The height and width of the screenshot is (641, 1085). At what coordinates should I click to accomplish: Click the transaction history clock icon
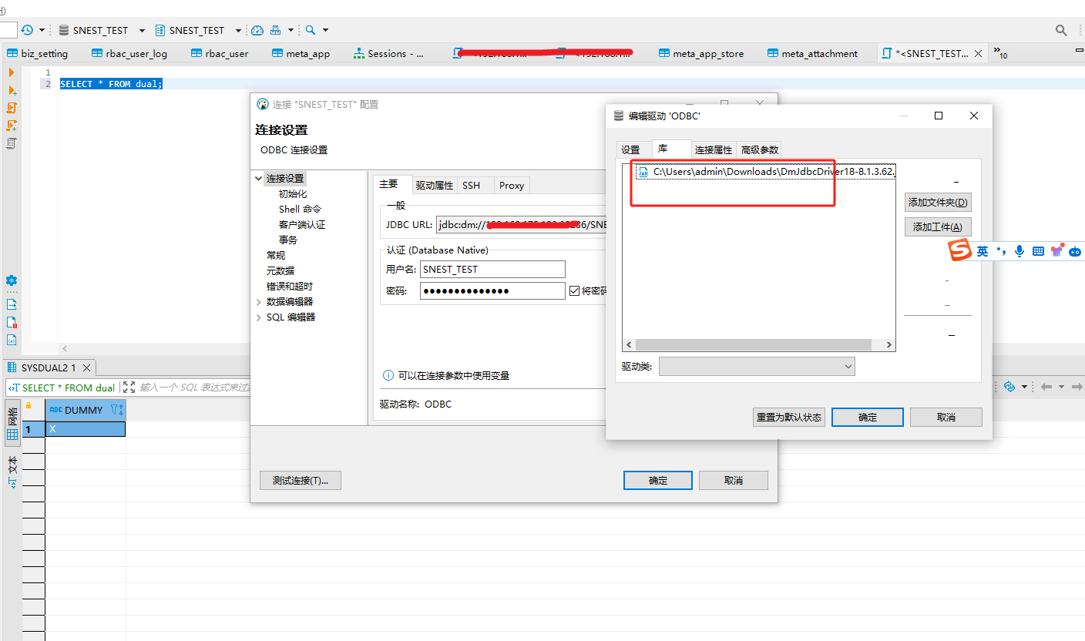[x=27, y=30]
